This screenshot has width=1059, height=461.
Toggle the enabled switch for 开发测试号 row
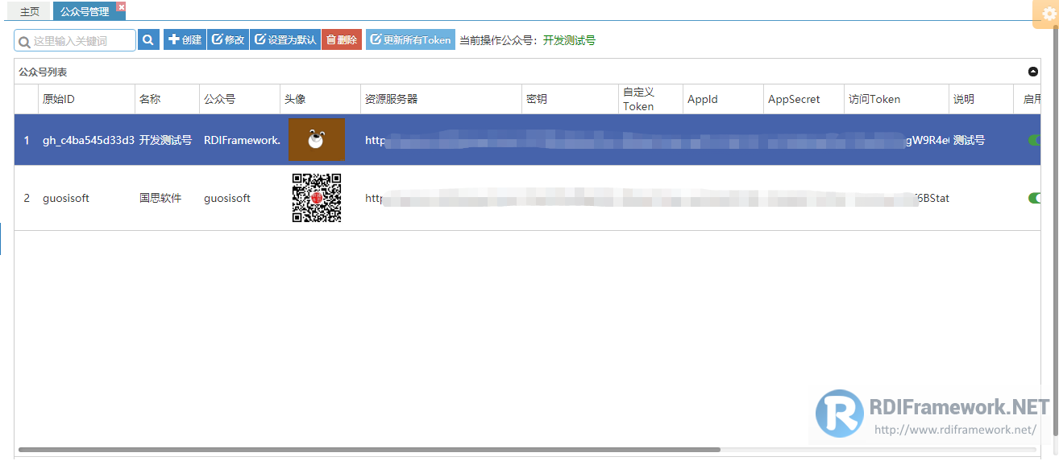click(x=1036, y=140)
